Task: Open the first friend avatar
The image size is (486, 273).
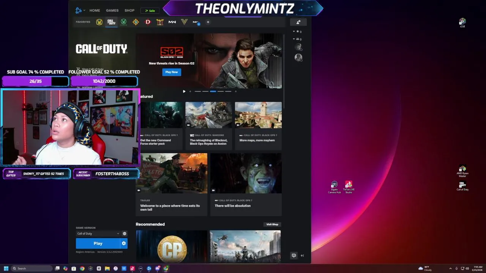Action: (x=298, y=47)
